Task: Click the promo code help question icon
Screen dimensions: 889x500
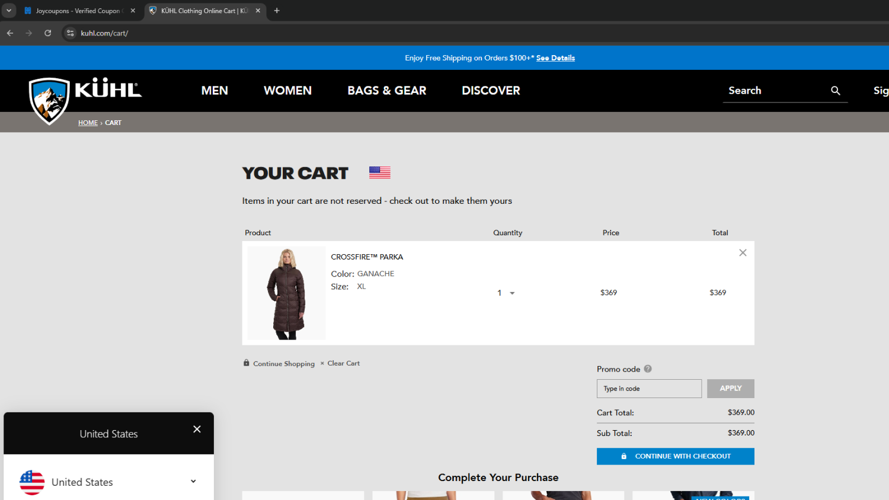Action: (648, 368)
